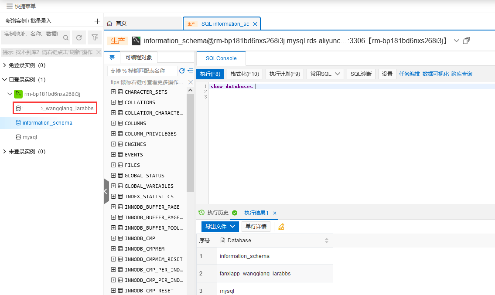The height and width of the screenshot is (295, 495).
Task: Open the instance filter icon
Action: pyautogui.click(x=94, y=38)
